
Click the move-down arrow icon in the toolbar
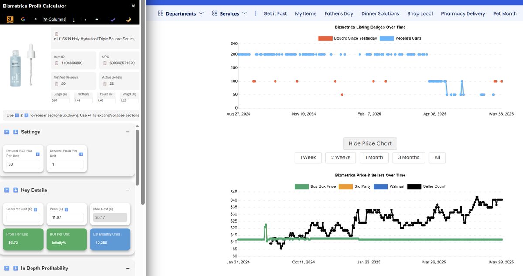pos(74,20)
